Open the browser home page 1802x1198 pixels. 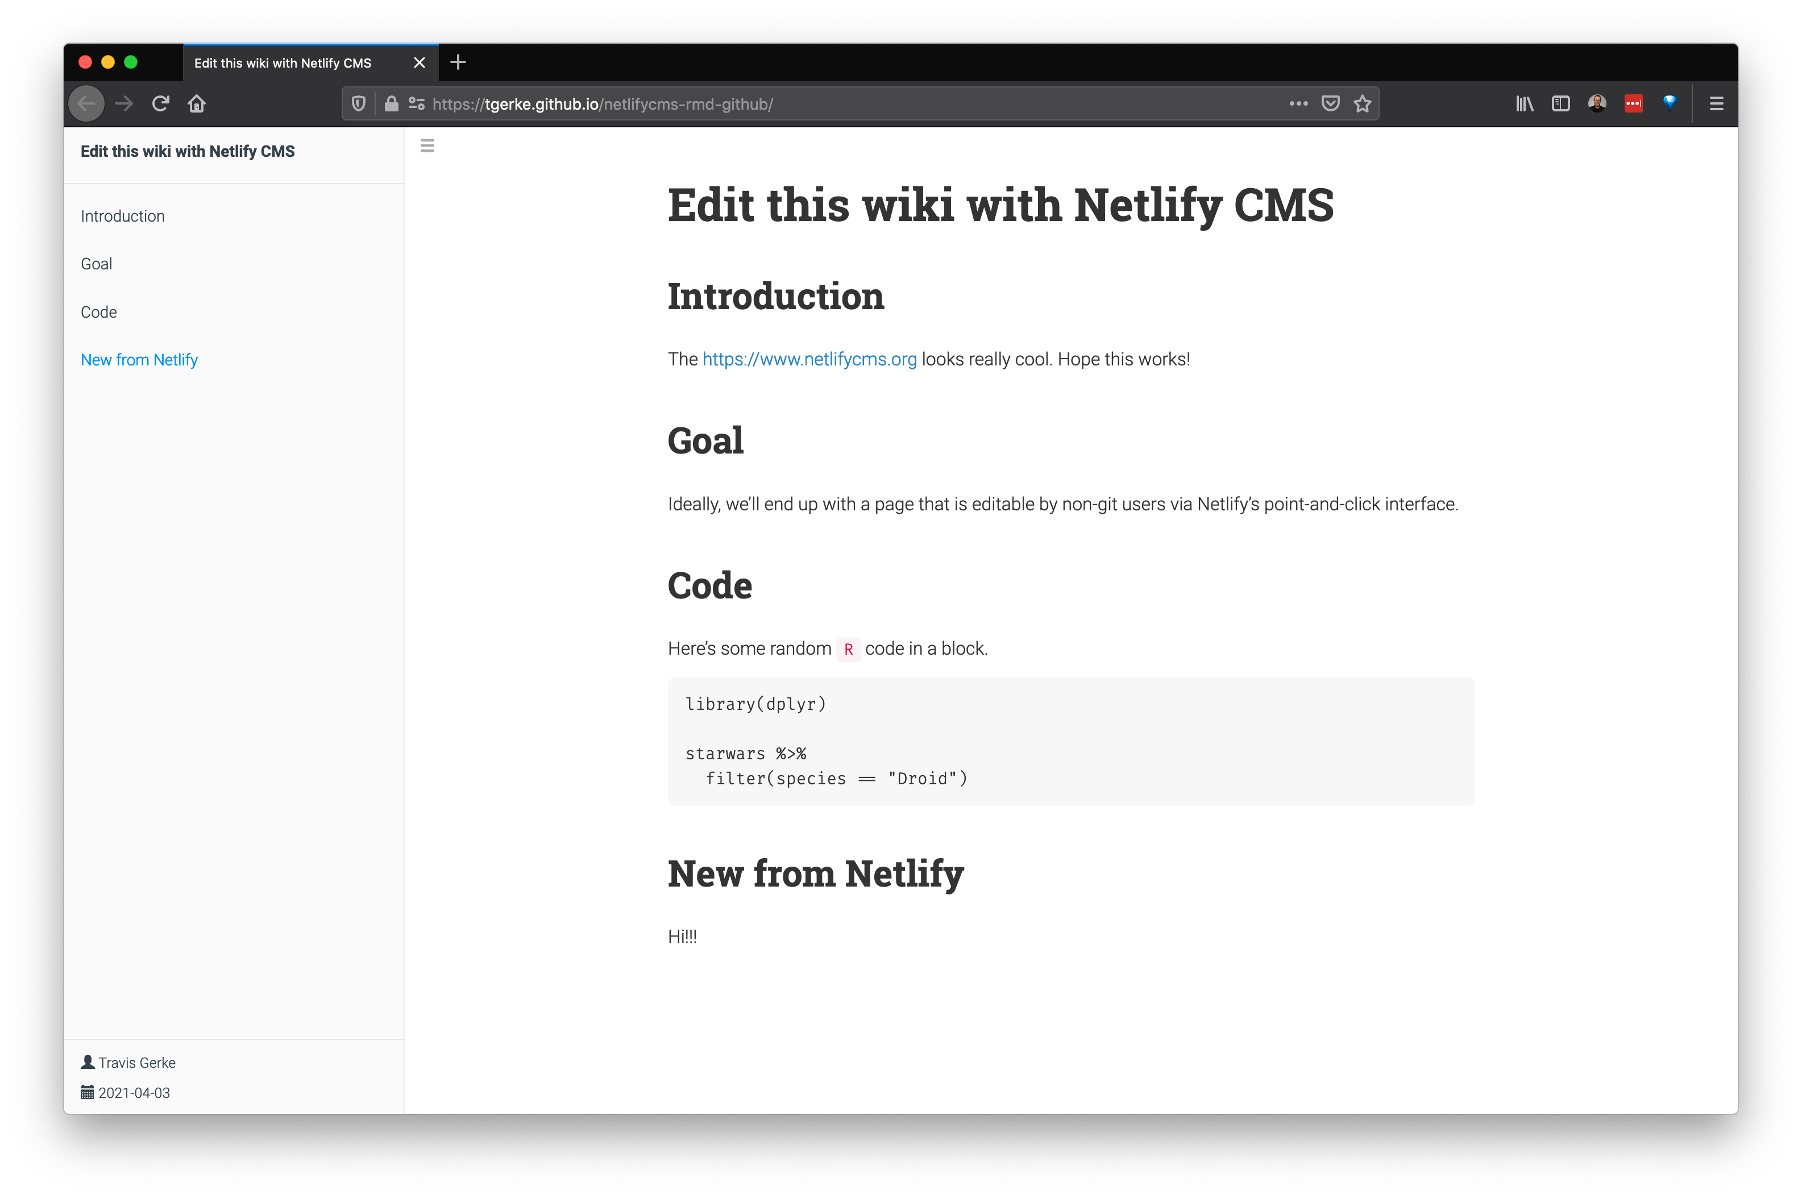[x=197, y=103]
